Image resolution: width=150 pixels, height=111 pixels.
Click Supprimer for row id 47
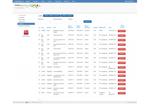pos(121,40)
